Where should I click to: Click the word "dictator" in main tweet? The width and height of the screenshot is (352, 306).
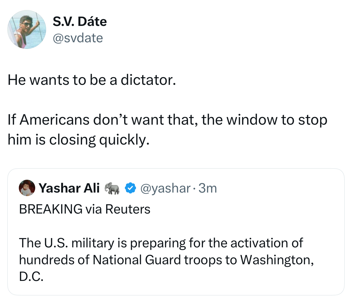[x=148, y=80]
